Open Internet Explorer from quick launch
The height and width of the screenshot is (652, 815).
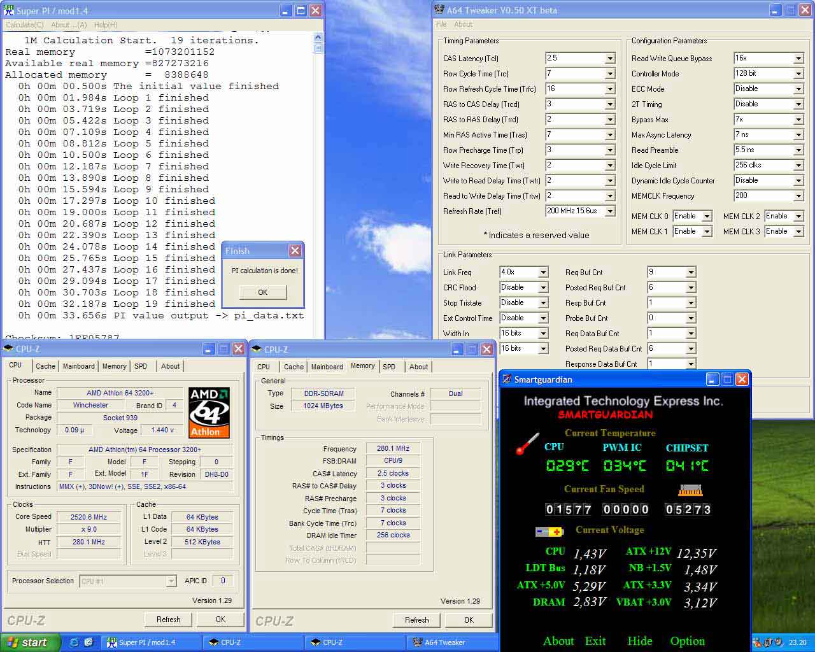pyautogui.click(x=74, y=642)
